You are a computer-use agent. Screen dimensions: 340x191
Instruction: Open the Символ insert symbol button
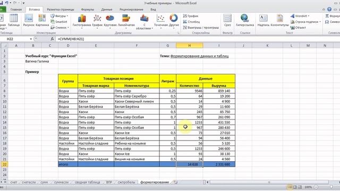coord(333,22)
